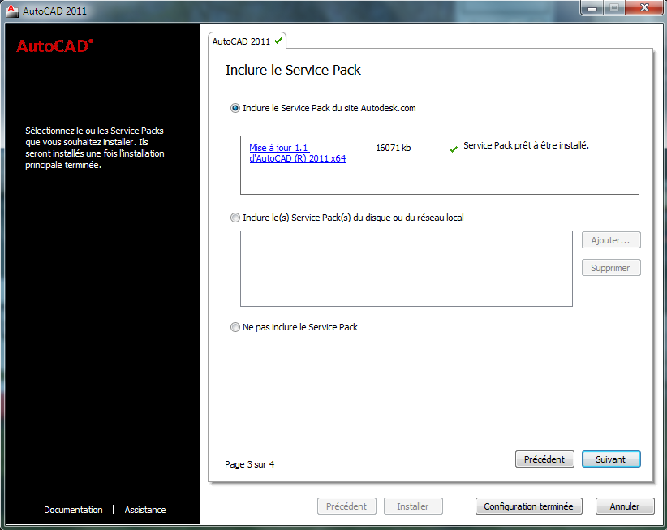Open the AutoCAD 2011 tab
Screen dimensions: 667x530
(247, 41)
